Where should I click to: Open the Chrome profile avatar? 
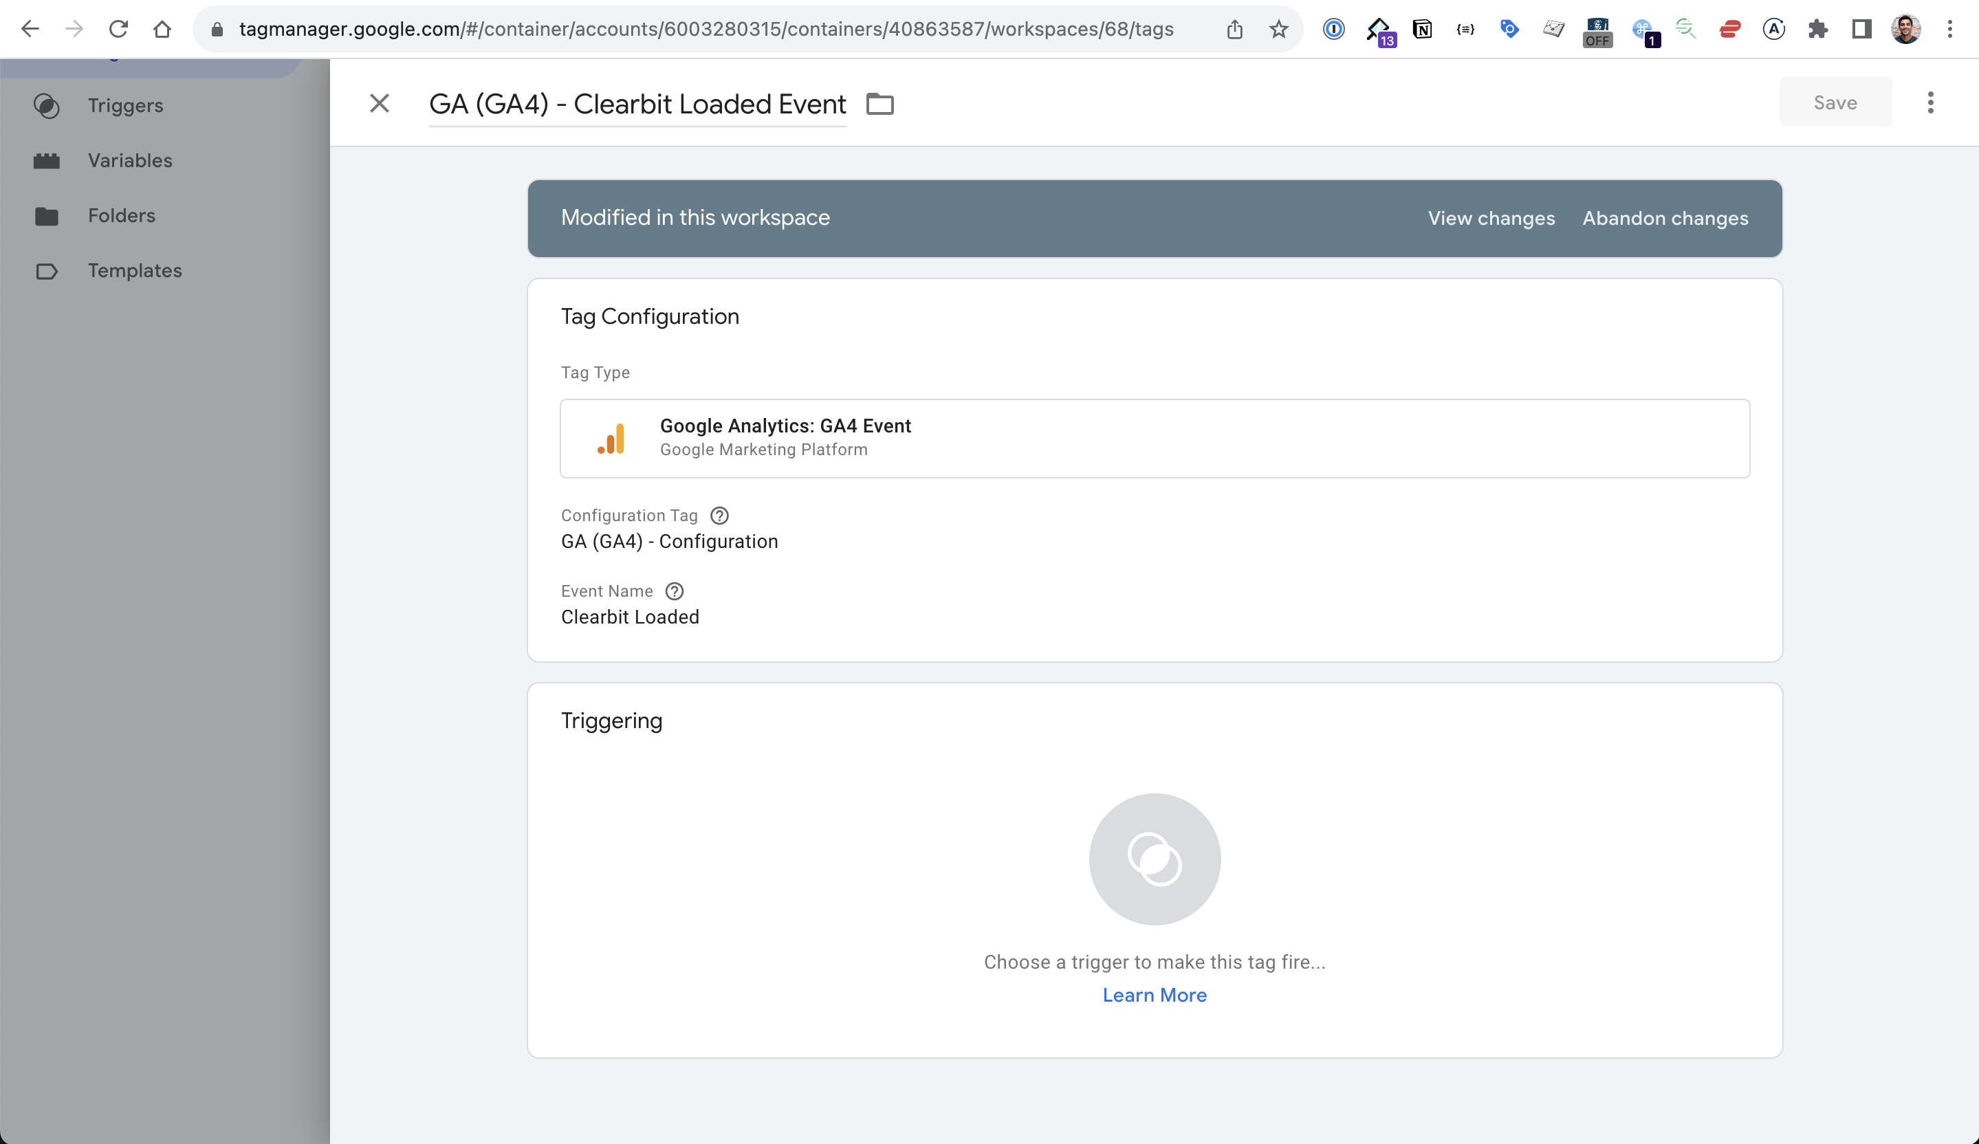coord(1905,29)
